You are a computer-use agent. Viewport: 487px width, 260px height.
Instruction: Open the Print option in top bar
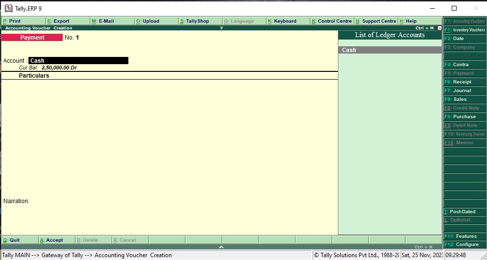(x=23, y=21)
